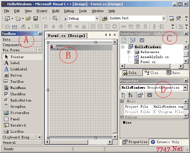Select Form1.cs in Solution Explorer
Viewport: 190px width, 153px height.
point(148,62)
